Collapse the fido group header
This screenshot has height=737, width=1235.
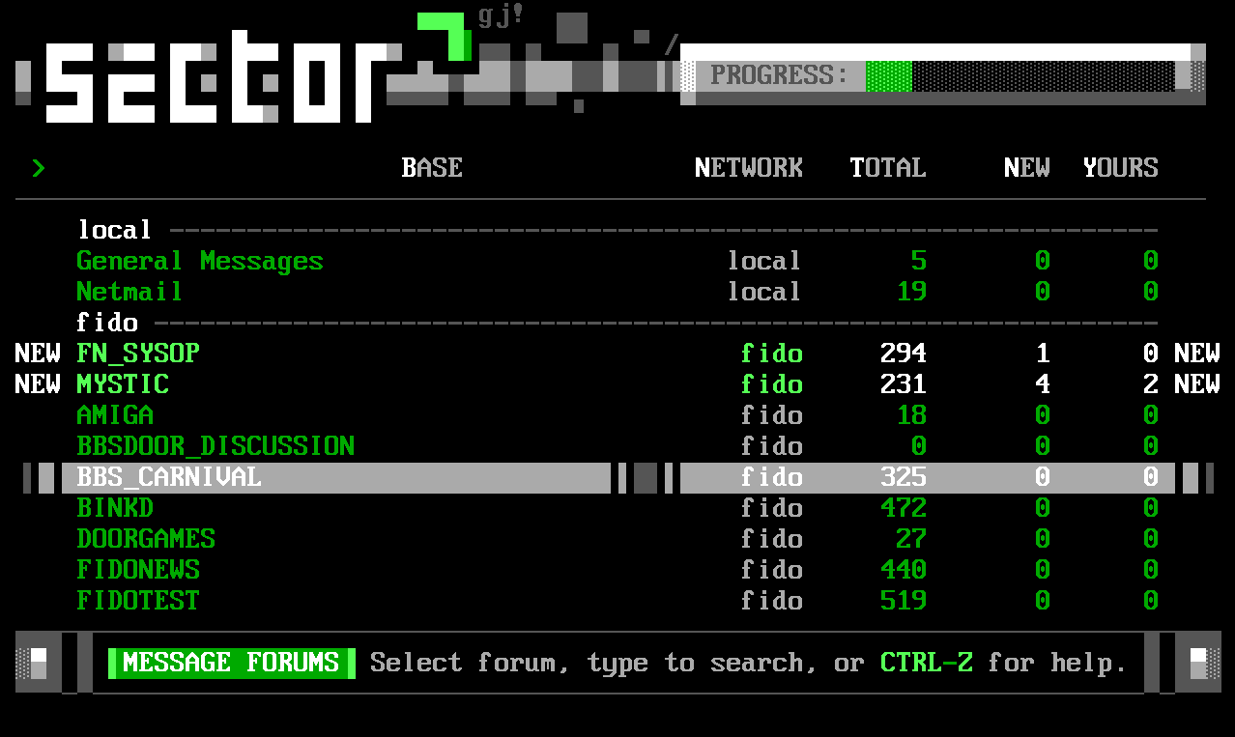[107, 323]
